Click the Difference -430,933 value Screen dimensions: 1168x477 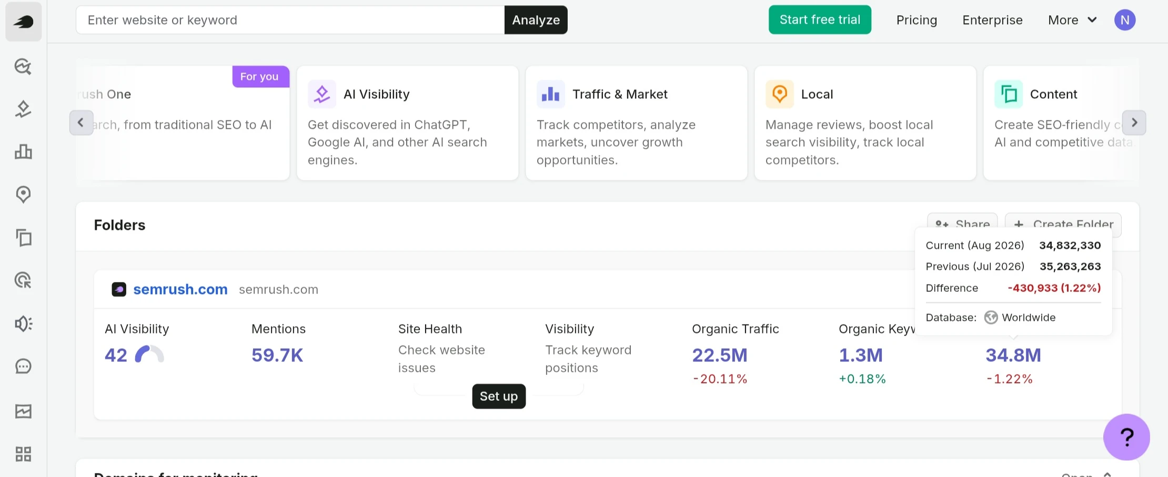point(1054,288)
